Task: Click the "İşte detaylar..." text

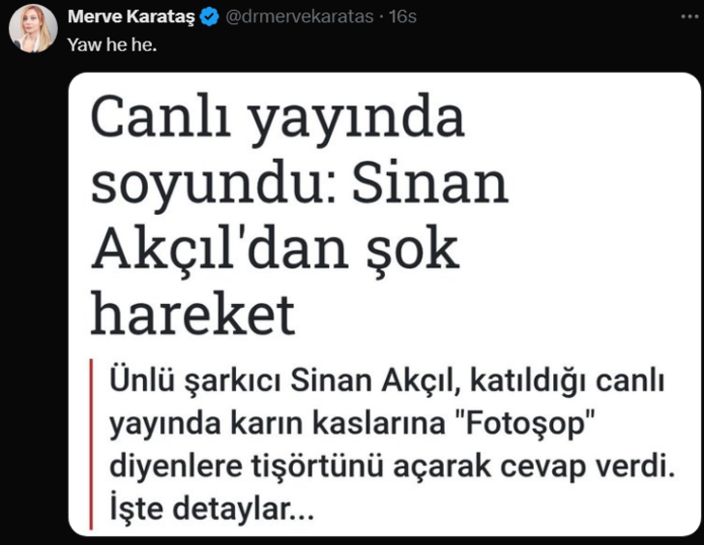Action: (212, 508)
